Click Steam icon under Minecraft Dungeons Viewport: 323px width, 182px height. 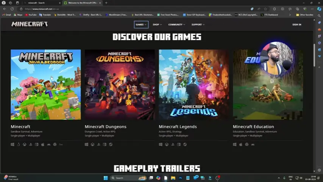pos(111,144)
